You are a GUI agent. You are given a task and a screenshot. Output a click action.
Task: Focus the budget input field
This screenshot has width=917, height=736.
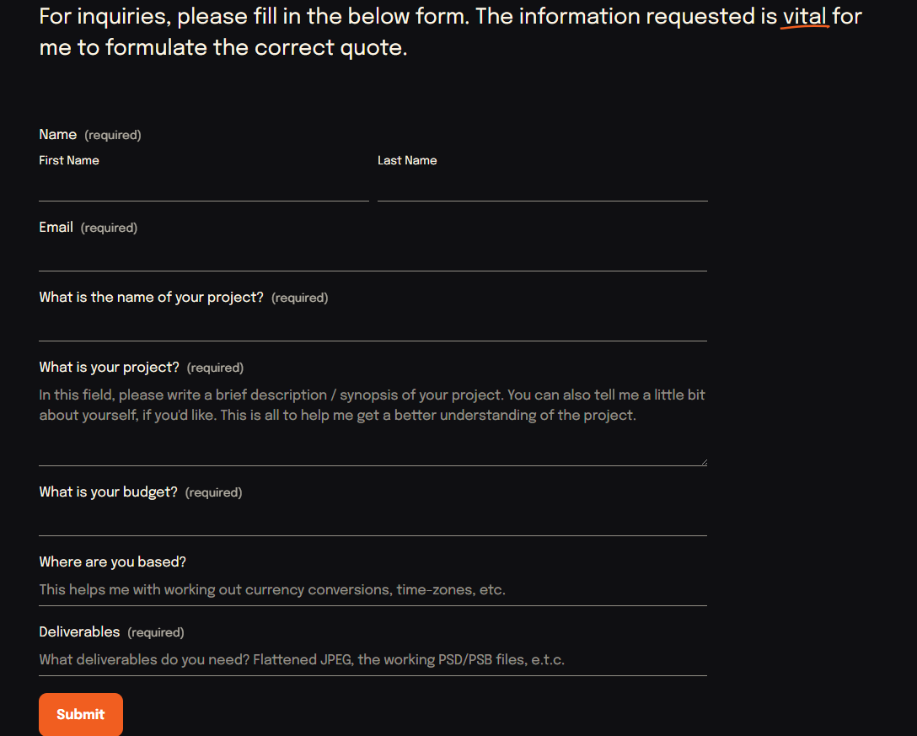point(373,521)
